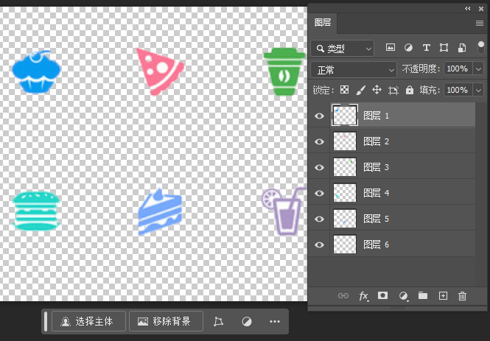Lock position move icon
The width and height of the screenshot is (490, 341).
(377, 90)
